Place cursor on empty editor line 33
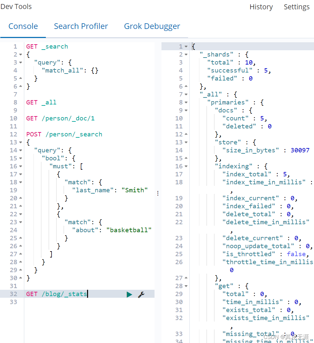The height and width of the screenshot is (343, 314). tap(89, 302)
